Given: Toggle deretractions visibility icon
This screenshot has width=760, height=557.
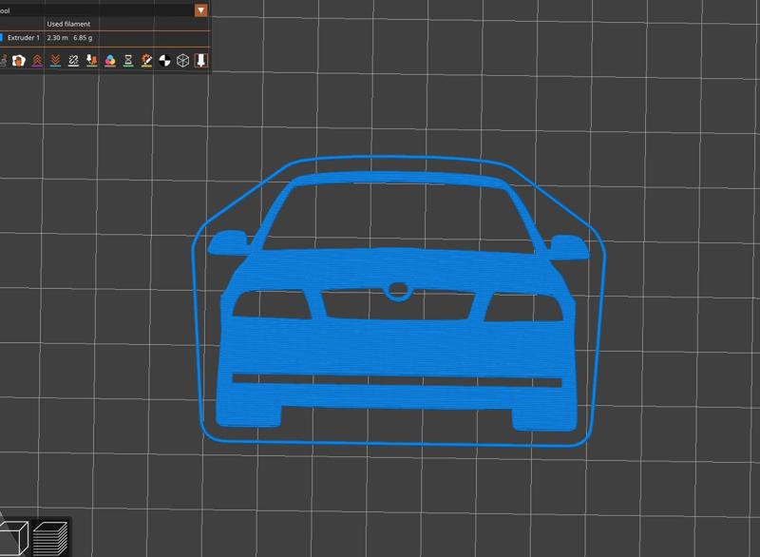Looking at the screenshot, I should [55, 61].
